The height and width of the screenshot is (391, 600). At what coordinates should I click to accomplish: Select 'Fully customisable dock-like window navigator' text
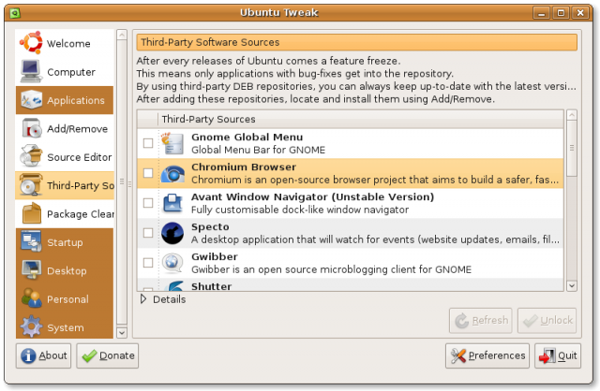pos(300,210)
